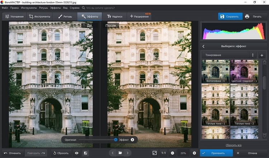269x158 pixels.
Task: Toggle the before/after split view icon
Action: 86,153
